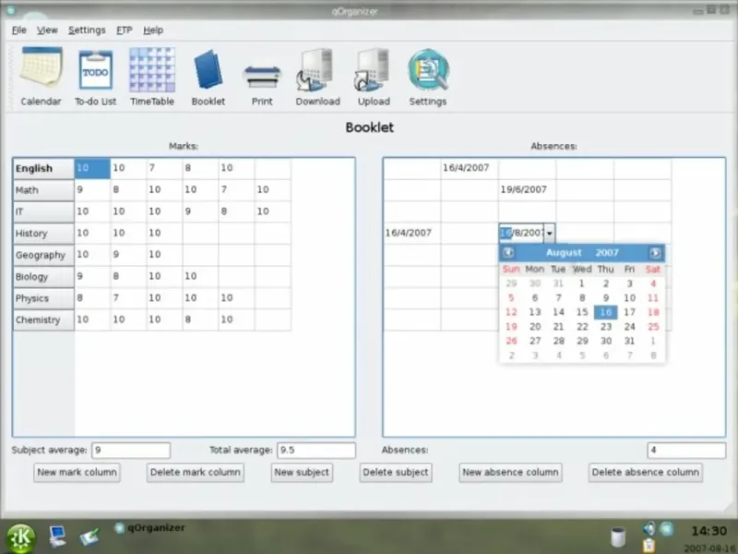Open the File menu

(18, 30)
